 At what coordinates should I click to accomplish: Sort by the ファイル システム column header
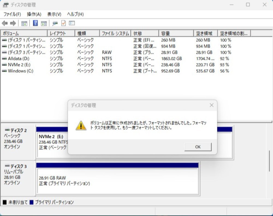[115, 33]
